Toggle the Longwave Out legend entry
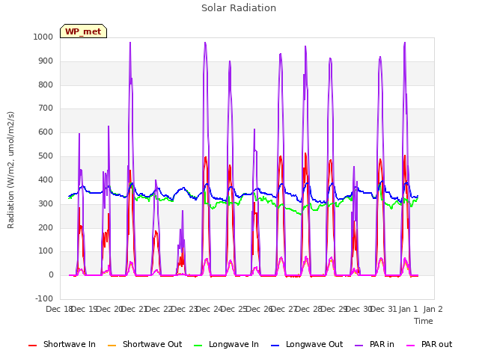This screenshot has height=359, width=479. pyautogui.click(x=307, y=344)
